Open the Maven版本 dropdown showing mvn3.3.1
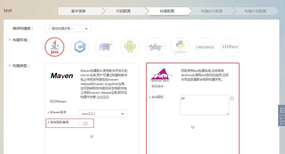Viewport: 285px width, 154px height. [103, 114]
